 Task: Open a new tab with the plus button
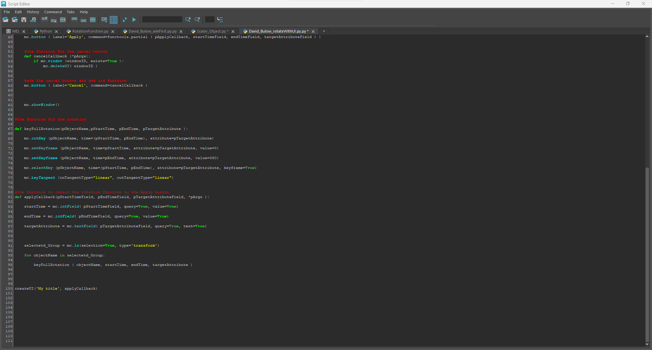[324, 31]
